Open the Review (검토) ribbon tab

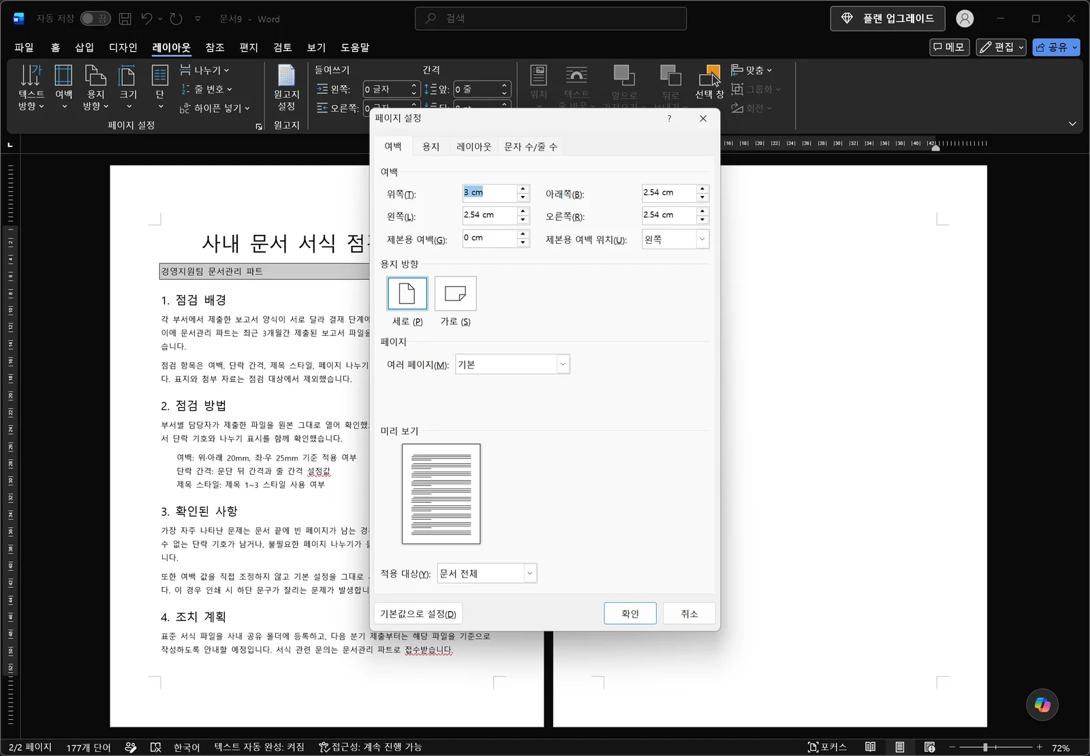point(282,47)
